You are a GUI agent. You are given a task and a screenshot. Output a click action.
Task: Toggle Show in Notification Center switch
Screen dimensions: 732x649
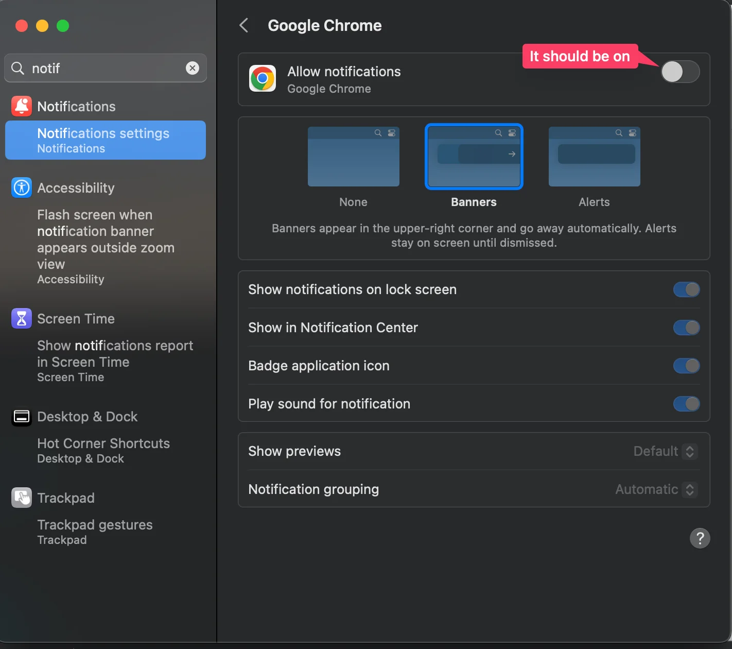pyautogui.click(x=687, y=328)
